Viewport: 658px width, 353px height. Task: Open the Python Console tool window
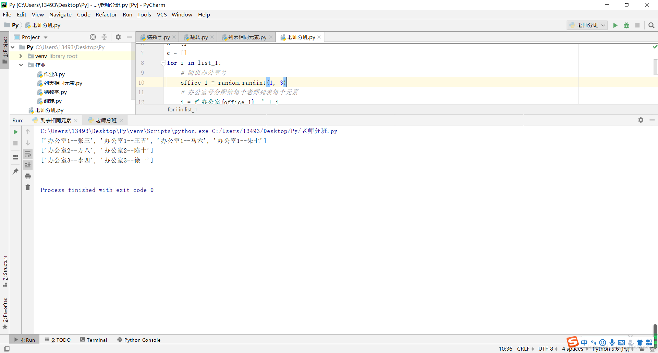pos(139,340)
